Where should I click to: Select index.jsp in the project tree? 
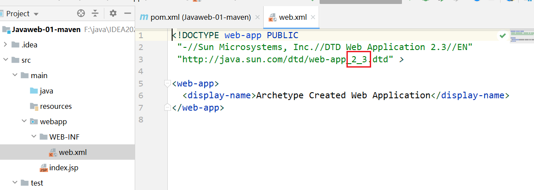(63, 168)
